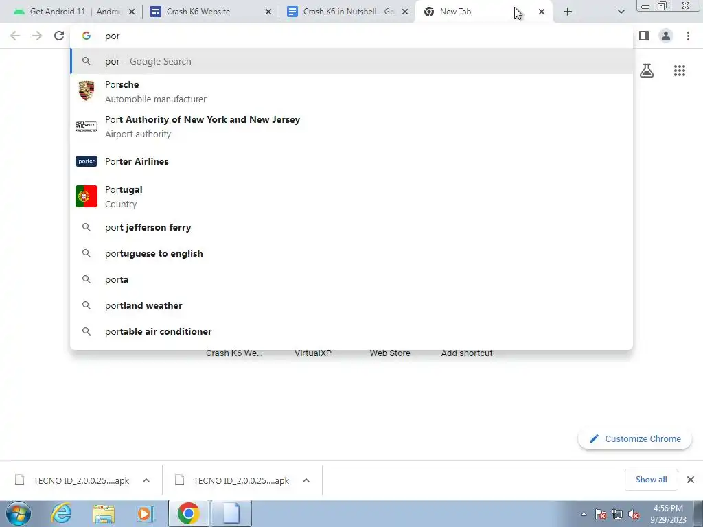
Task: Click the Portugal flag icon
Action: point(87,196)
